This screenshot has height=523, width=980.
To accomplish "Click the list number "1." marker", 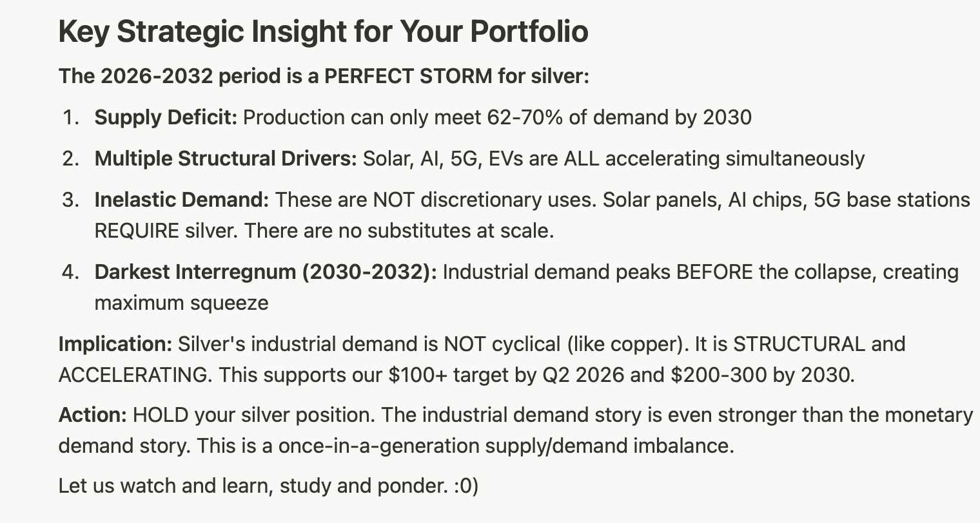I will click(x=70, y=118).
